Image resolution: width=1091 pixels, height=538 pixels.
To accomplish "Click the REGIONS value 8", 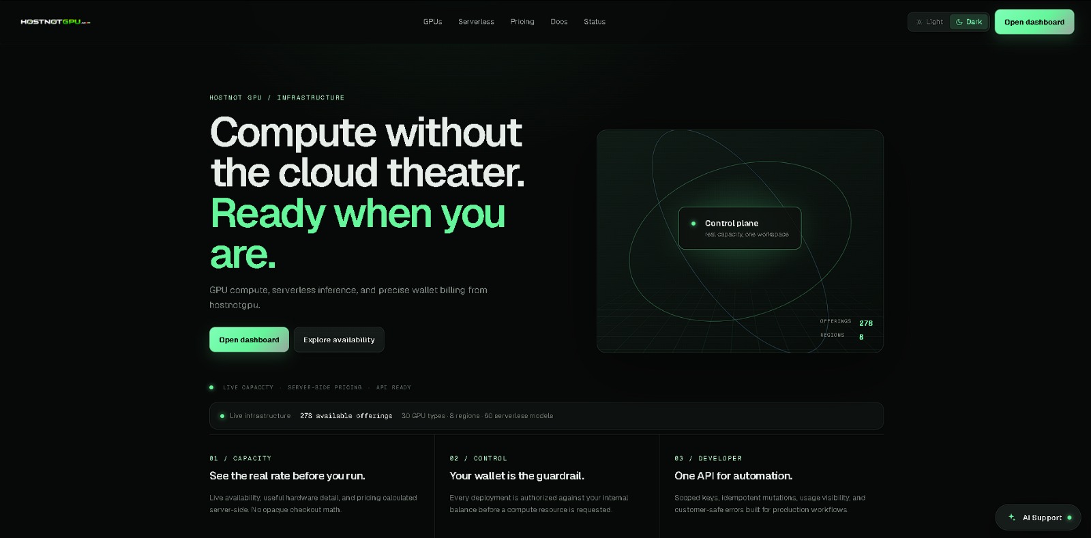I will [x=861, y=337].
